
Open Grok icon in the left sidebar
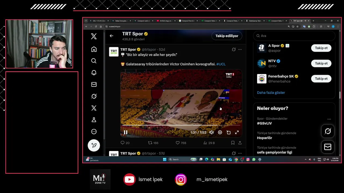click(x=94, y=96)
